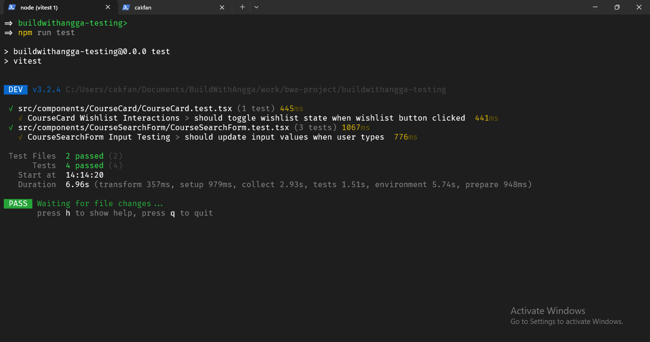The height and width of the screenshot is (342, 650).
Task: Click the checkmark on the wishlist toggle test line
Action: click(20, 118)
